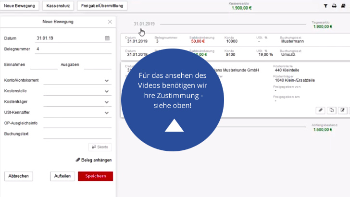Click the Aufteilen button
Image resolution: width=350 pixels, height=197 pixels.
point(62,176)
